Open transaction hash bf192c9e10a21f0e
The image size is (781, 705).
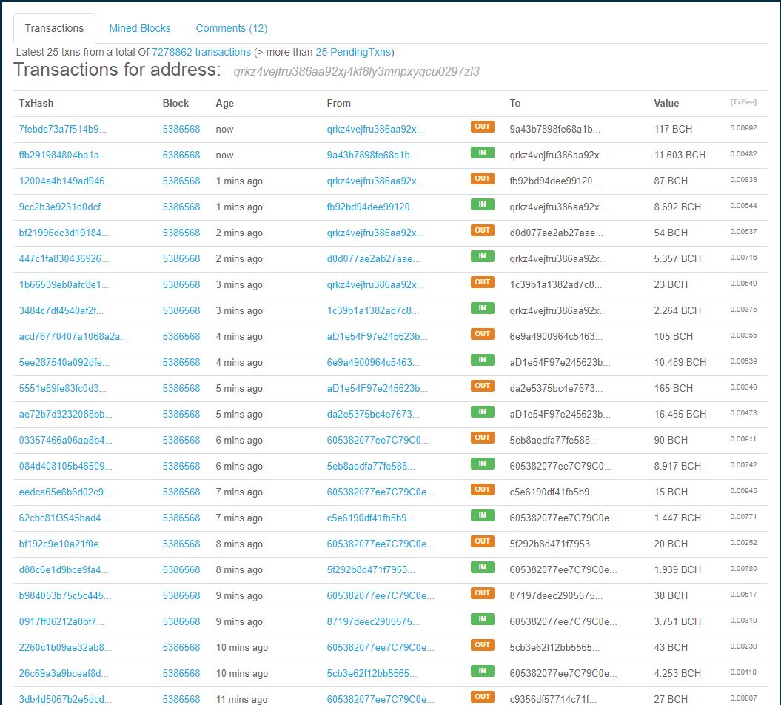(63, 544)
